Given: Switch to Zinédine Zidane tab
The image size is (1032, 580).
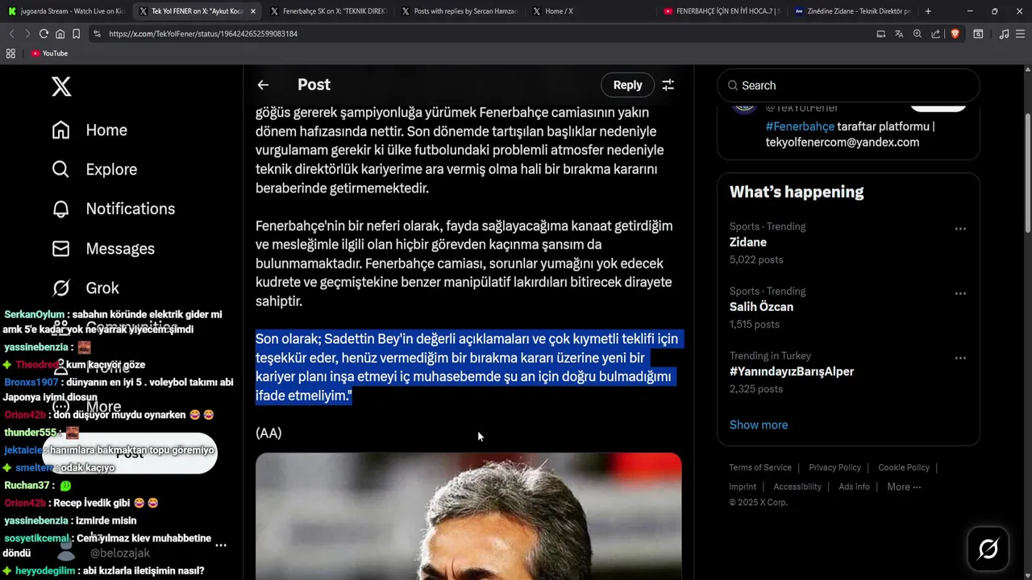Looking at the screenshot, I should coord(853,11).
